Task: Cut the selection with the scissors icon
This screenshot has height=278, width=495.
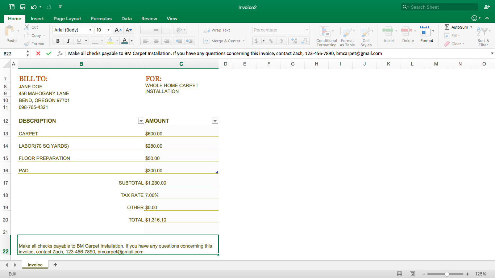Action: coord(27,27)
